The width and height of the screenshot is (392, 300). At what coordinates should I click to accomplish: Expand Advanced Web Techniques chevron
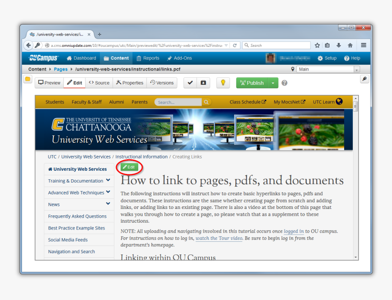[x=108, y=192]
